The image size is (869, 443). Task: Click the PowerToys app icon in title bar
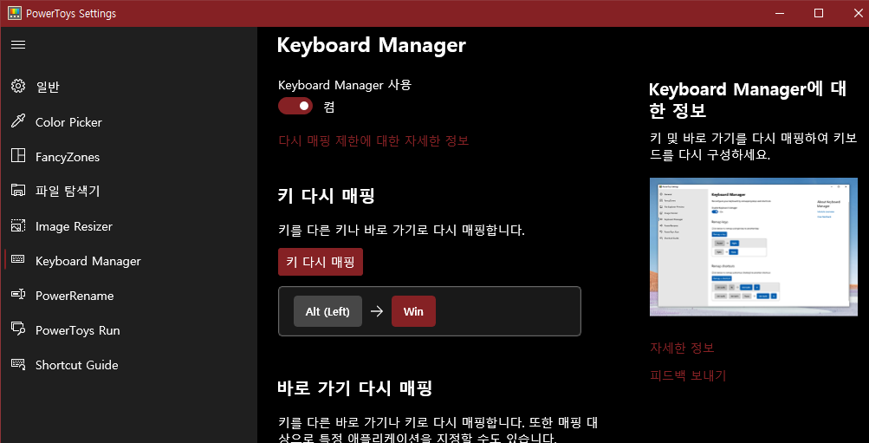coord(15,13)
